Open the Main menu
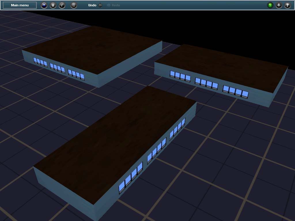The width and height of the screenshot is (295, 221). point(20,5)
